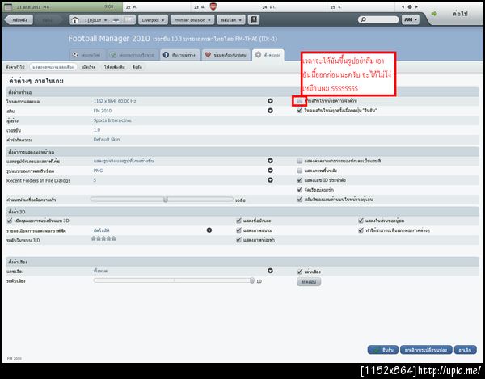The width and height of the screenshot is (485, 379).
Task: Expand the FM 2010 skin dropdown arrow
Action: click(x=270, y=111)
